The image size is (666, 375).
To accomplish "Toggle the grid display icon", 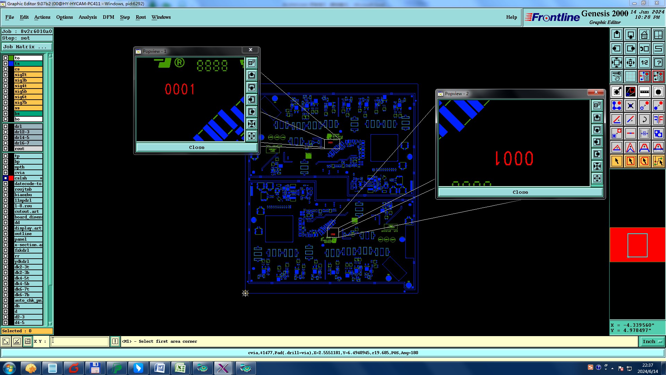I will point(631,76).
